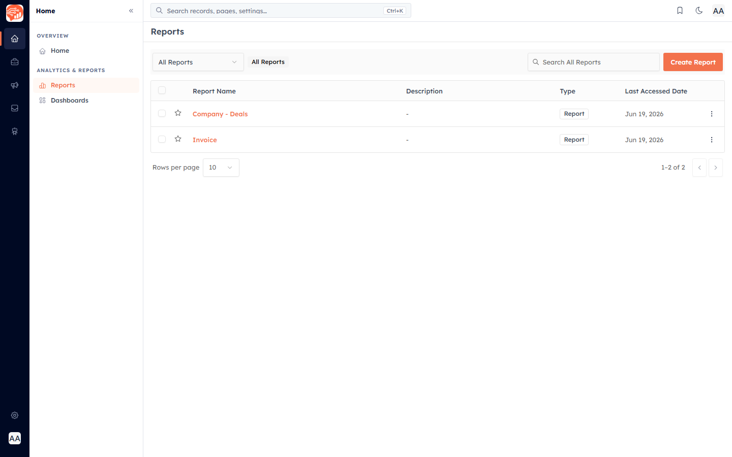732x457 pixels.
Task: Click the Ctrl+K shortcut badge
Action: click(x=394, y=11)
